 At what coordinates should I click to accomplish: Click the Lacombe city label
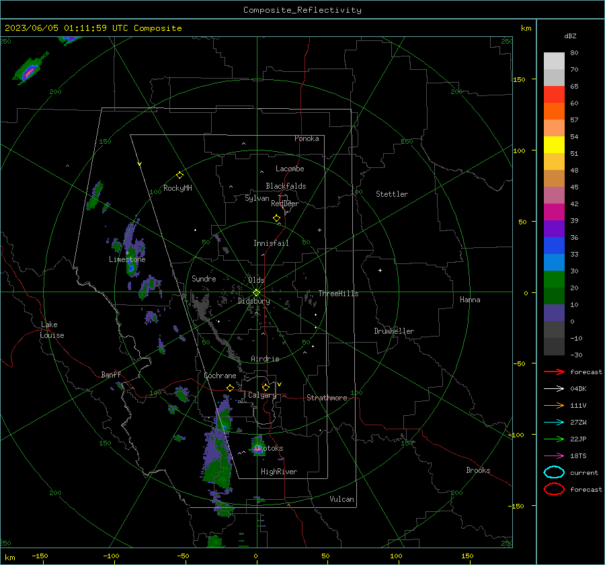[290, 169]
